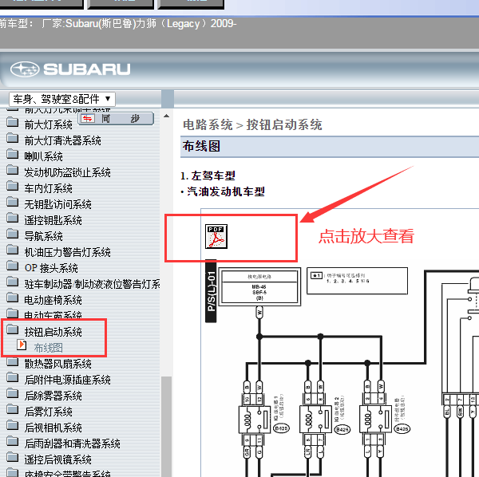479x477 pixels.
Task: Open the 前大灯清洗器系统 tree entry
Action: click(x=62, y=140)
